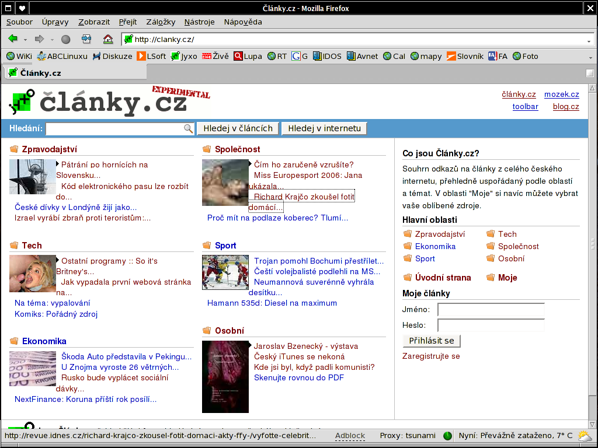Image resolution: width=598 pixels, height=448 pixels.
Task: Open the Avnet bookmark
Action: point(362,57)
